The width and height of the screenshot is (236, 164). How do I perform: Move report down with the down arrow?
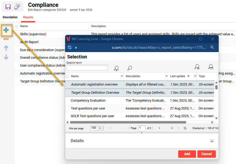6,57
